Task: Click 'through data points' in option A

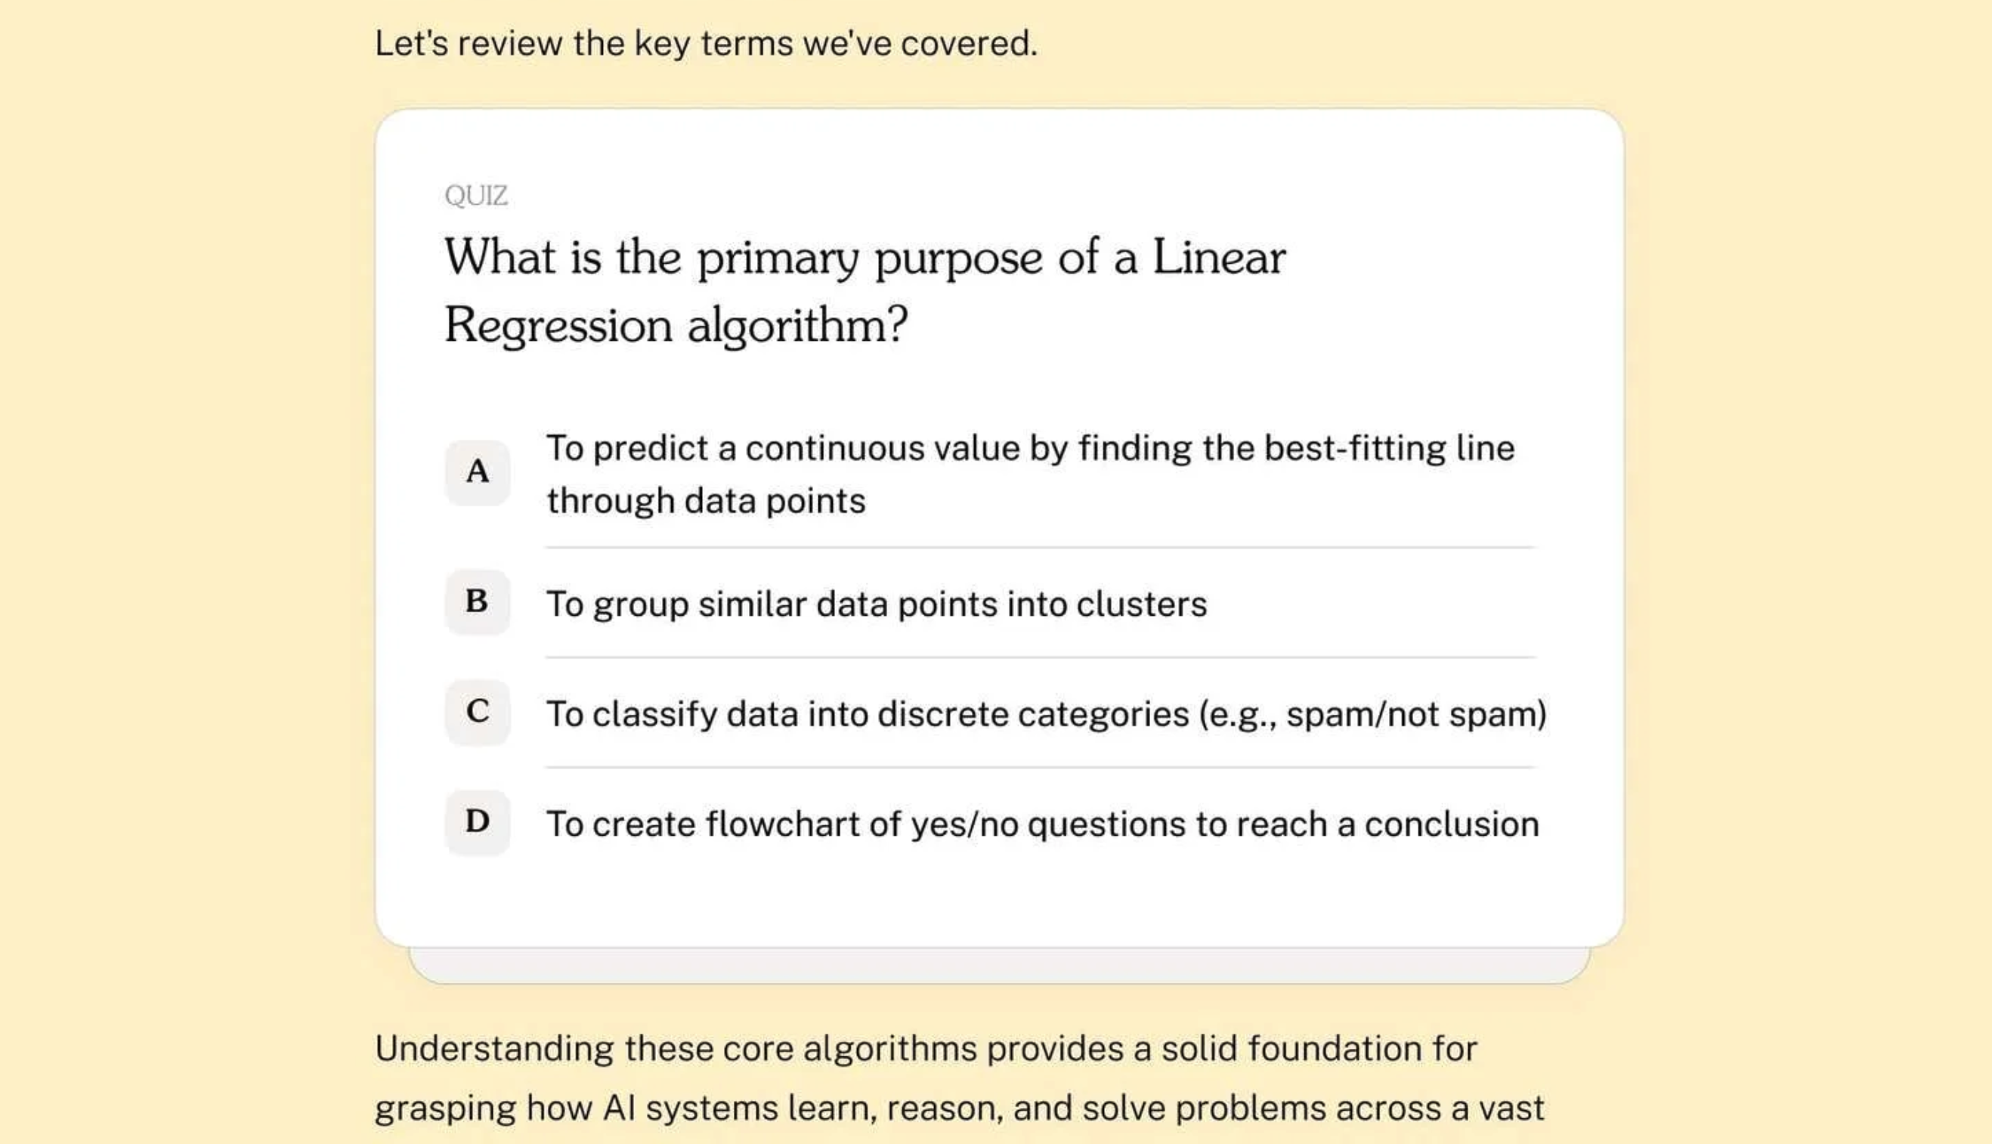Action: [x=706, y=500]
